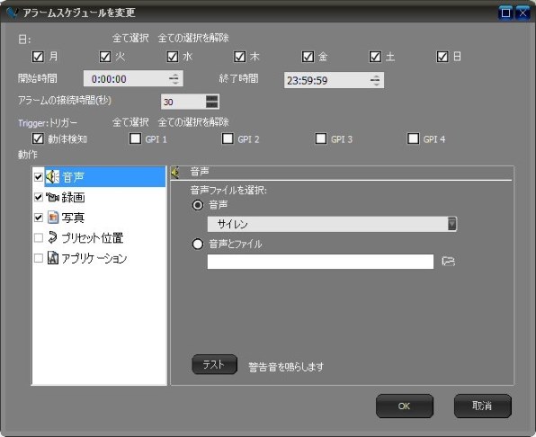Screen dimensions: 536x437
Task: Uncheck the 音声 action checkbox
Action: [x=39, y=176]
